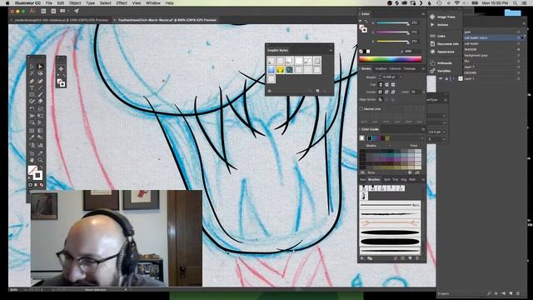Open the Appearance panel

(442, 52)
